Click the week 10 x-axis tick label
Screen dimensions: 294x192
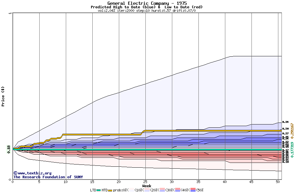click(x=66, y=182)
